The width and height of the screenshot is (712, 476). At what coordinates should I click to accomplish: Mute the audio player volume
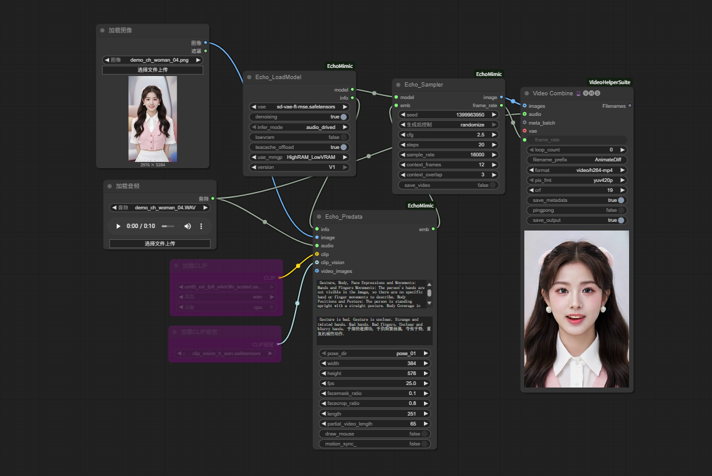[187, 226]
